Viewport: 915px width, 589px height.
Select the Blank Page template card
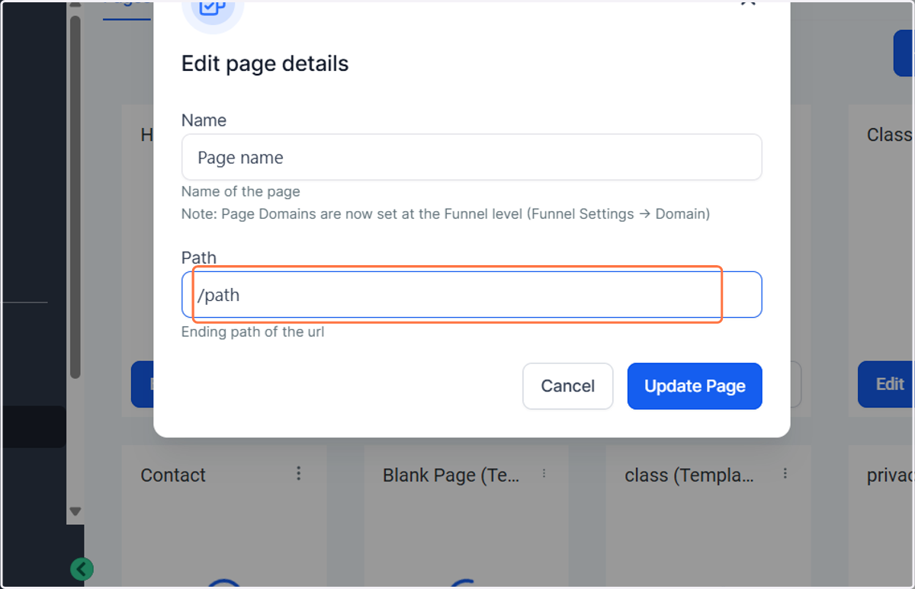pos(466,517)
